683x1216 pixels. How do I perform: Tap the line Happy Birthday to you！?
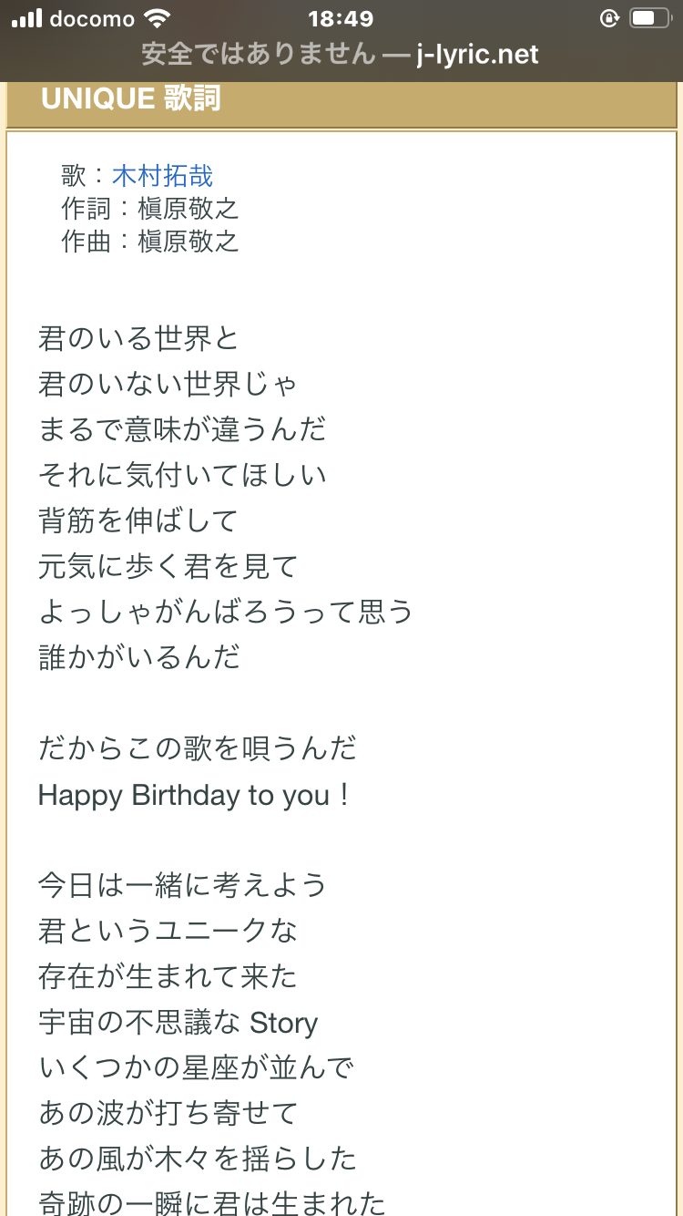(196, 795)
